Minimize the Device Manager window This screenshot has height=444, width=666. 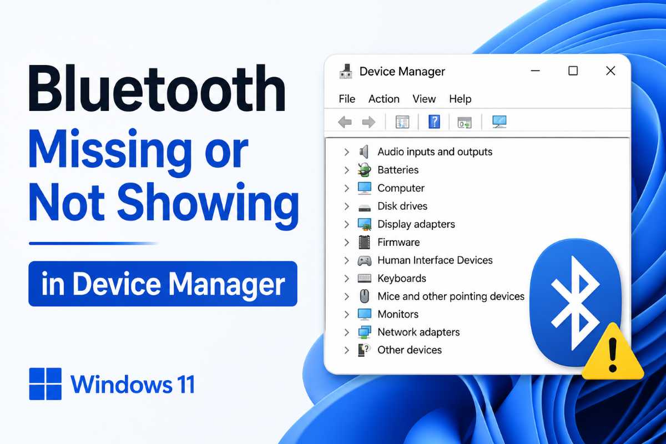[536, 71]
